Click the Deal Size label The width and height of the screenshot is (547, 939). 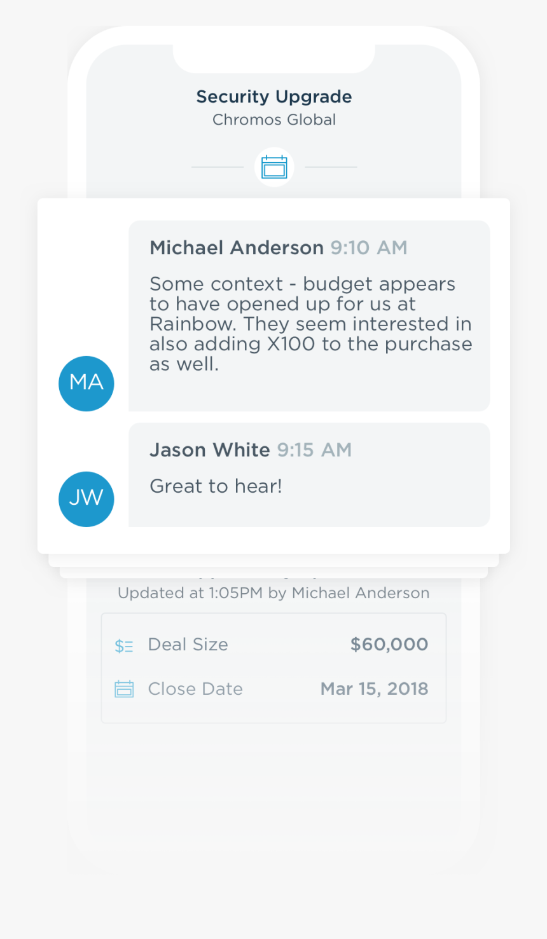(188, 645)
